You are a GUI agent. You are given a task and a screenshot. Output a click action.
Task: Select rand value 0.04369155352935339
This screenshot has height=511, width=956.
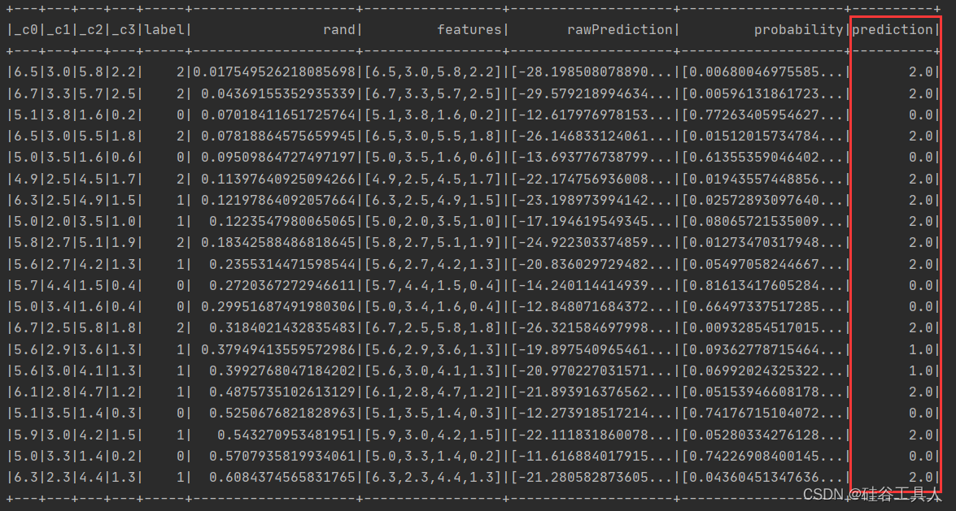pos(278,93)
